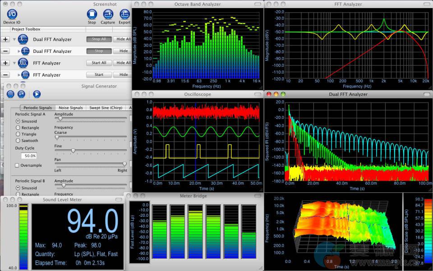Click the Stop toolbar icon
The width and height of the screenshot is (433, 271).
(x=92, y=14)
